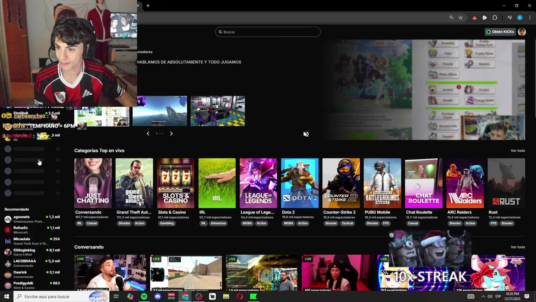Image resolution: width=536 pixels, height=302 pixels.
Task: Open the Chrome extensions puzzle icon
Action: pyautogui.click(x=495, y=18)
